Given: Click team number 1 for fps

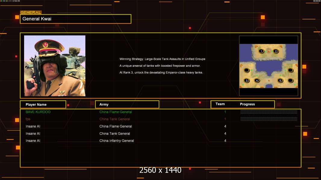Looking at the screenshot, I should [x=225, y=119].
